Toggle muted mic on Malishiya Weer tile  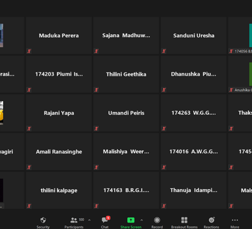pyautogui.click(x=96, y=167)
